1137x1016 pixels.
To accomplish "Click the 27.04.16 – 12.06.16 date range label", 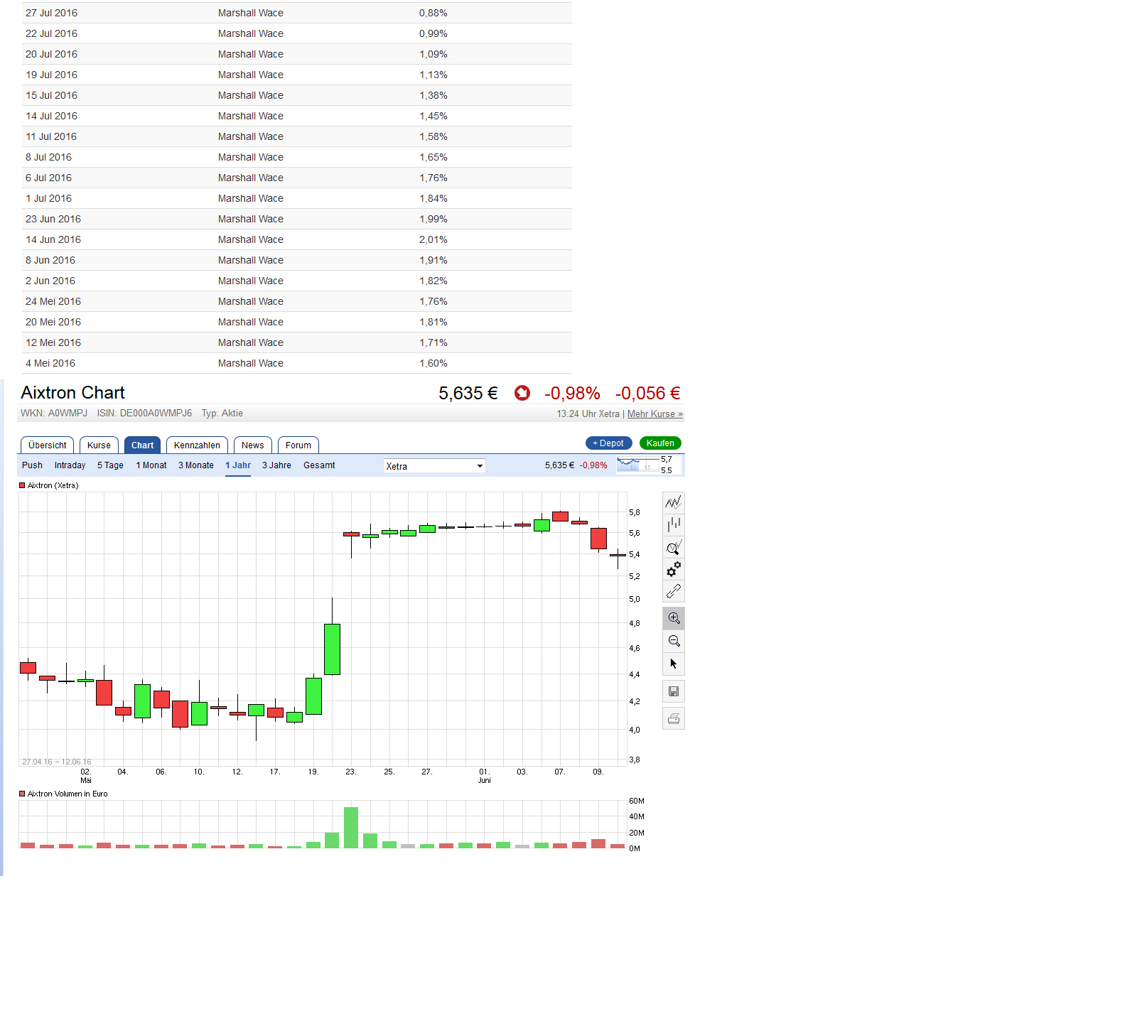I will point(57,762).
